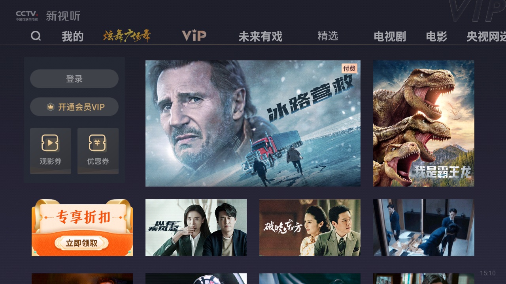Open the 纵有疾风起 drama thumbnail
This screenshot has height=284, width=506.
196,228
